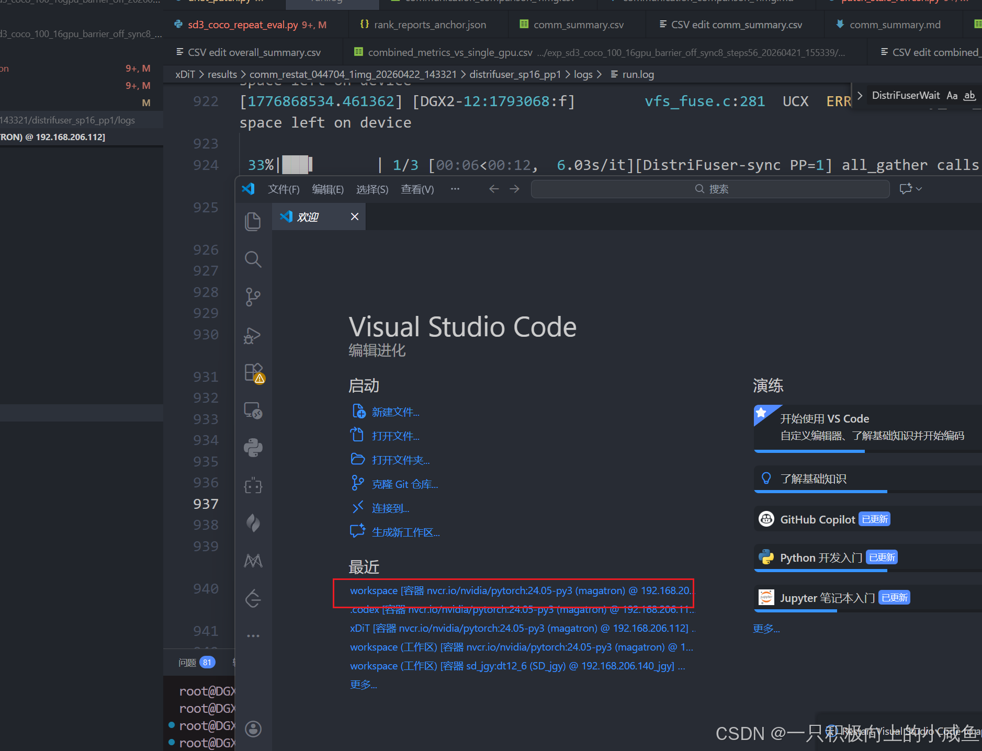Show additional activity bar views (ellipsis)
Screen dimensions: 982x751
(x=253, y=635)
